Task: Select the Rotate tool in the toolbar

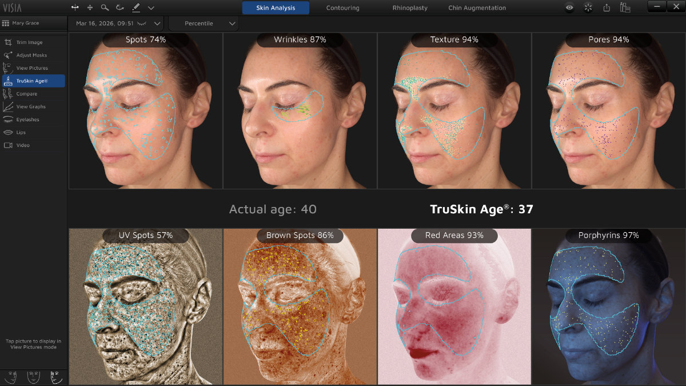Action: [119, 8]
